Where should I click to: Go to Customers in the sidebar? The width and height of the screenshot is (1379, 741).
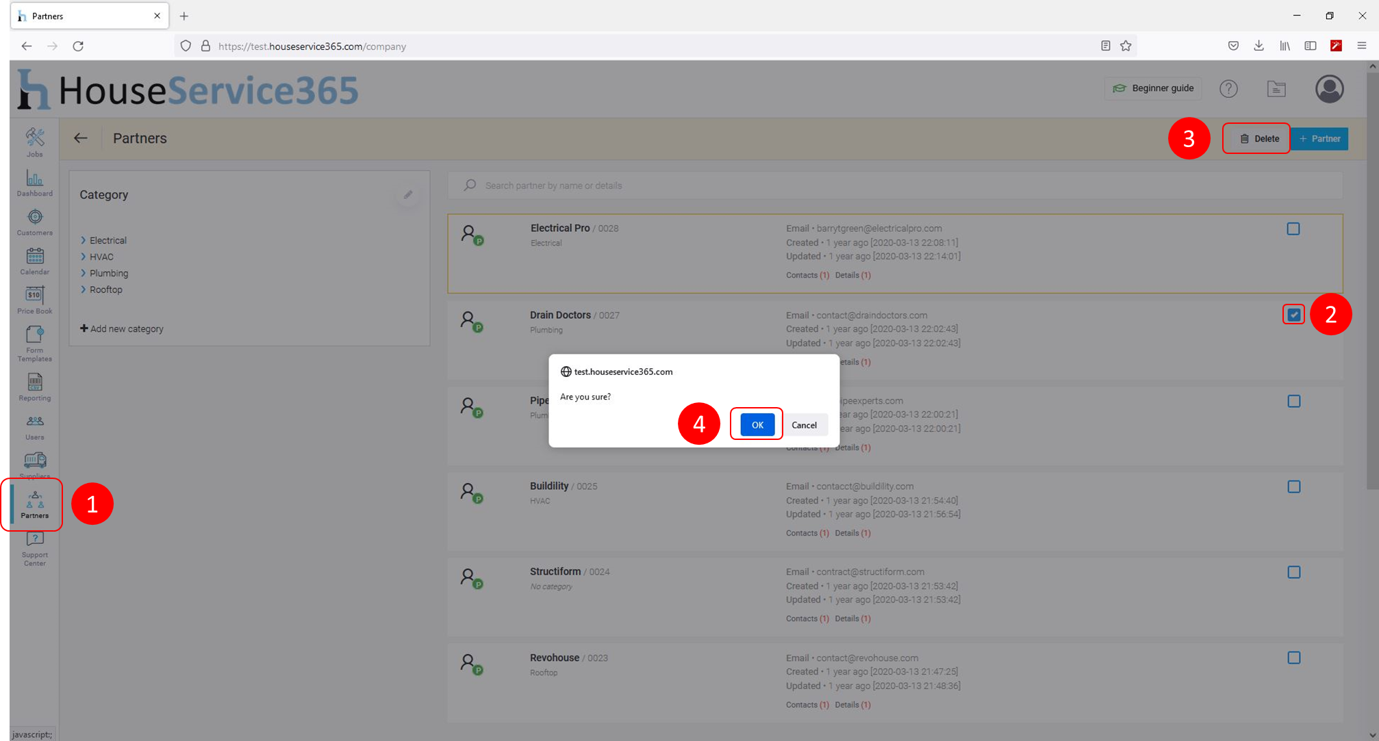pyautogui.click(x=34, y=222)
